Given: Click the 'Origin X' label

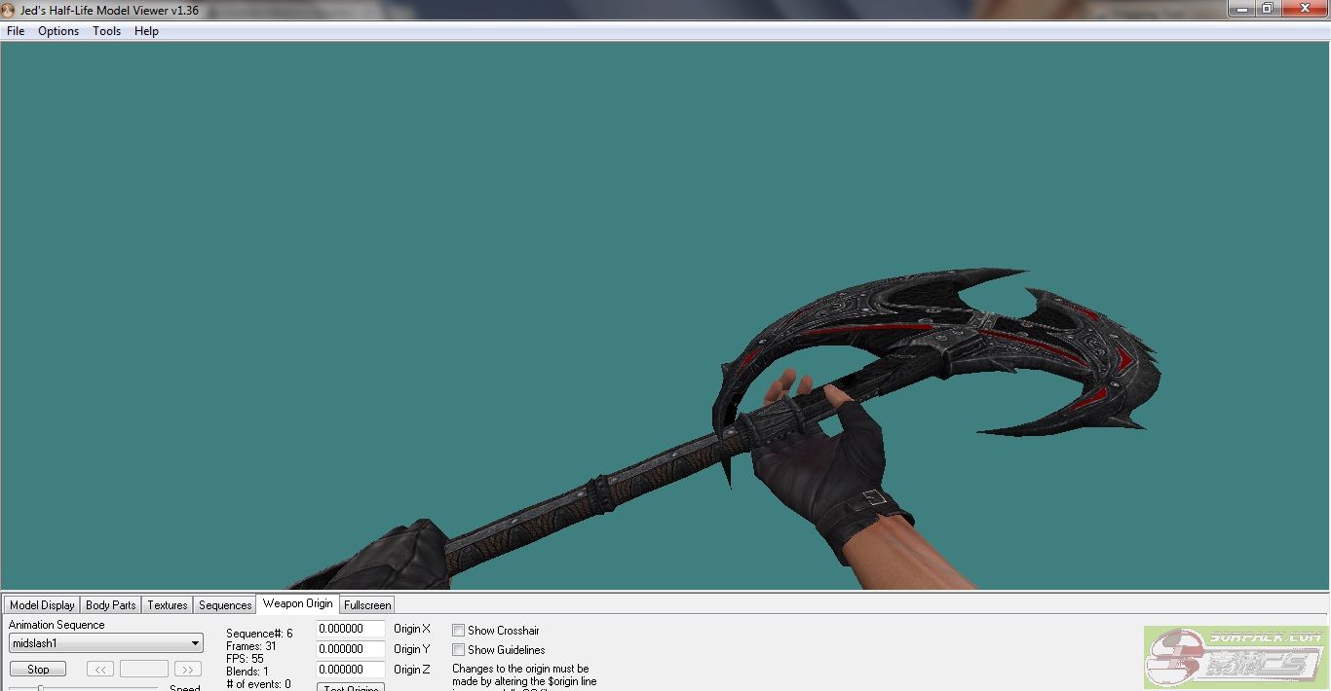Looking at the screenshot, I should pos(412,629).
